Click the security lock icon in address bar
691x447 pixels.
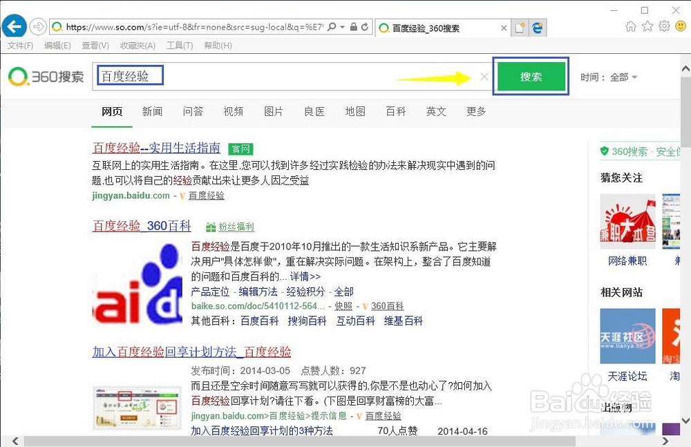pyautogui.click(x=353, y=27)
